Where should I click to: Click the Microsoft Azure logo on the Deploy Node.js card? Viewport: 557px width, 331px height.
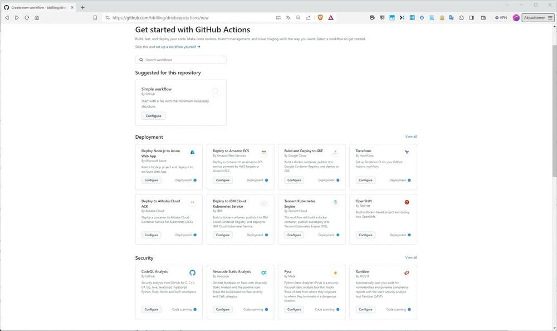[192, 152]
